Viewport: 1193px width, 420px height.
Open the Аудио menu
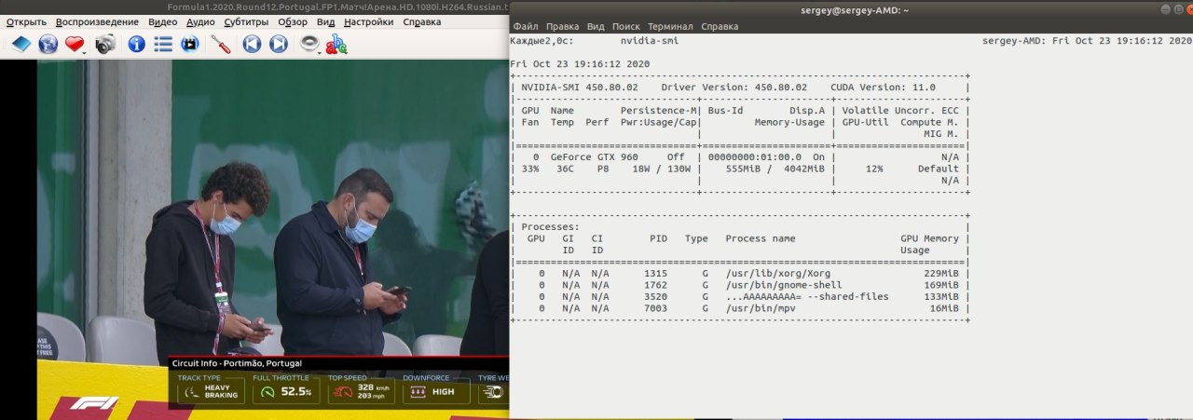[200, 21]
